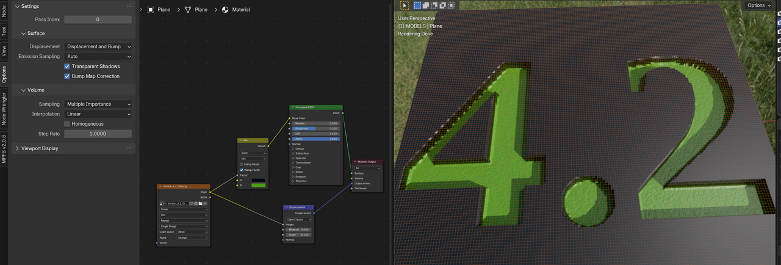The image size is (781, 265).
Task: Choose Intersect Selection mode icon
Action: 451,5
